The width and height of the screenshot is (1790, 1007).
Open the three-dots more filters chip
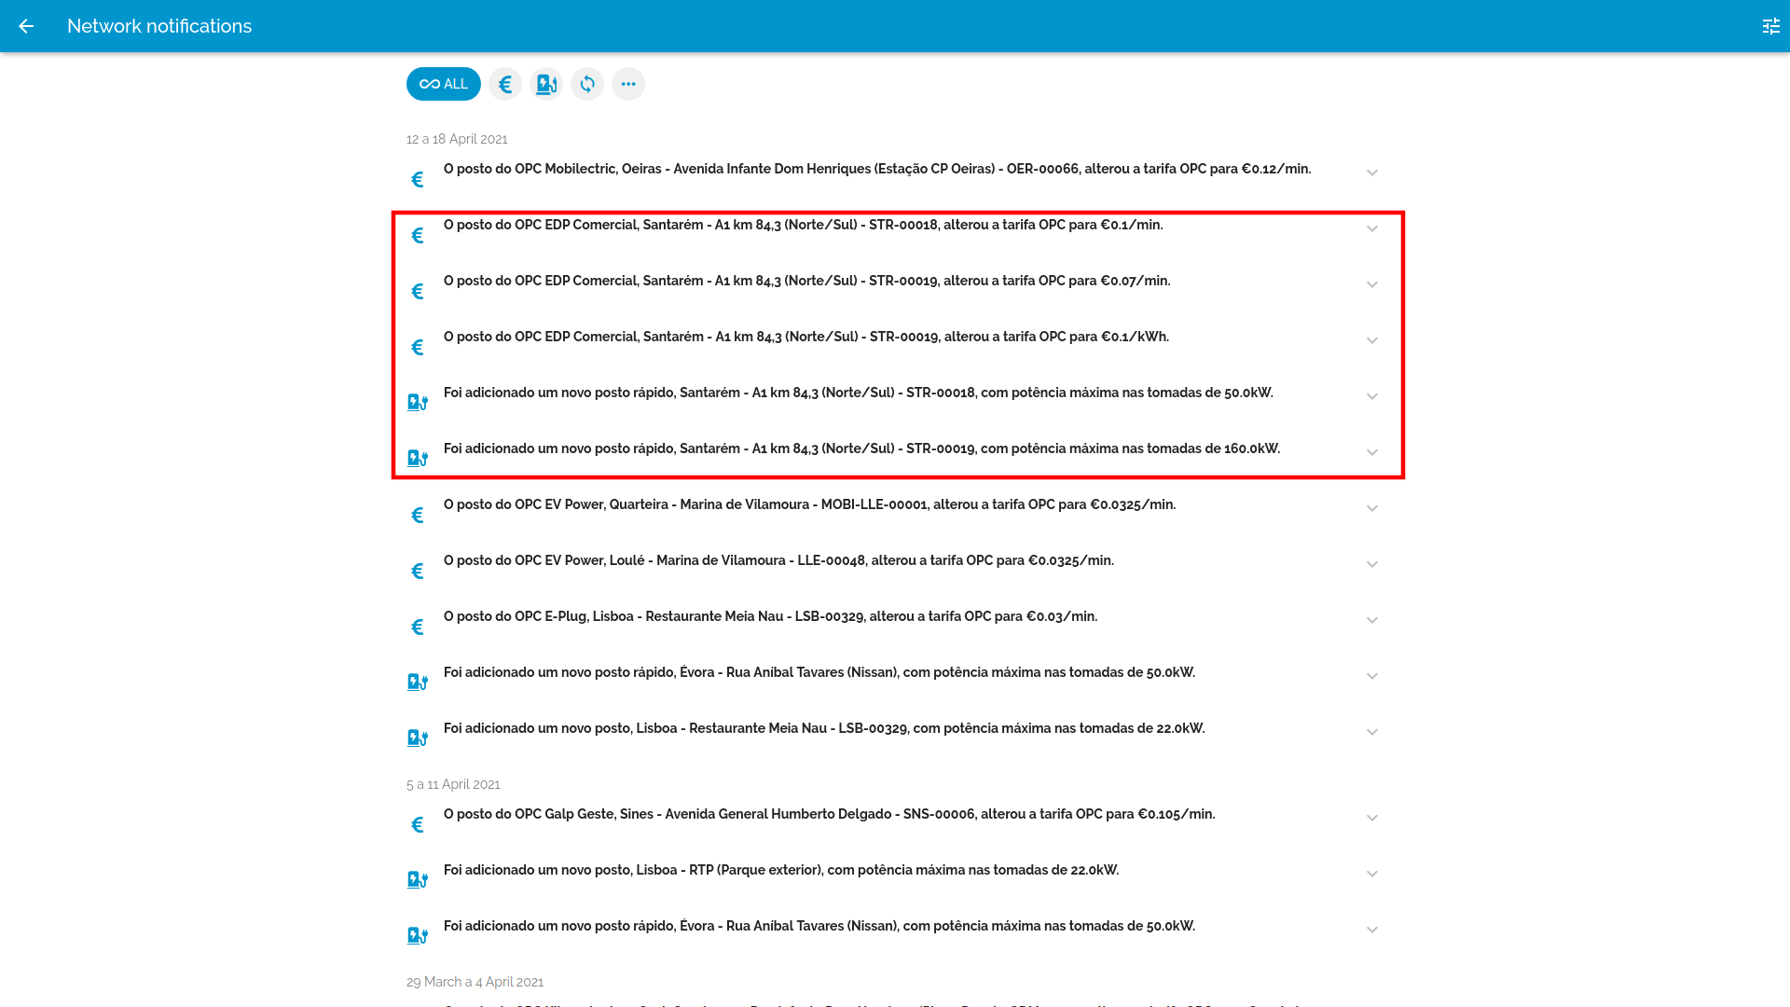[x=628, y=84]
